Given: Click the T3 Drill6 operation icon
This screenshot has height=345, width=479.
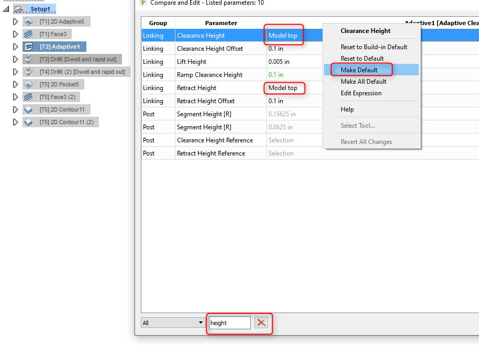Looking at the screenshot, I should coord(28,59).
